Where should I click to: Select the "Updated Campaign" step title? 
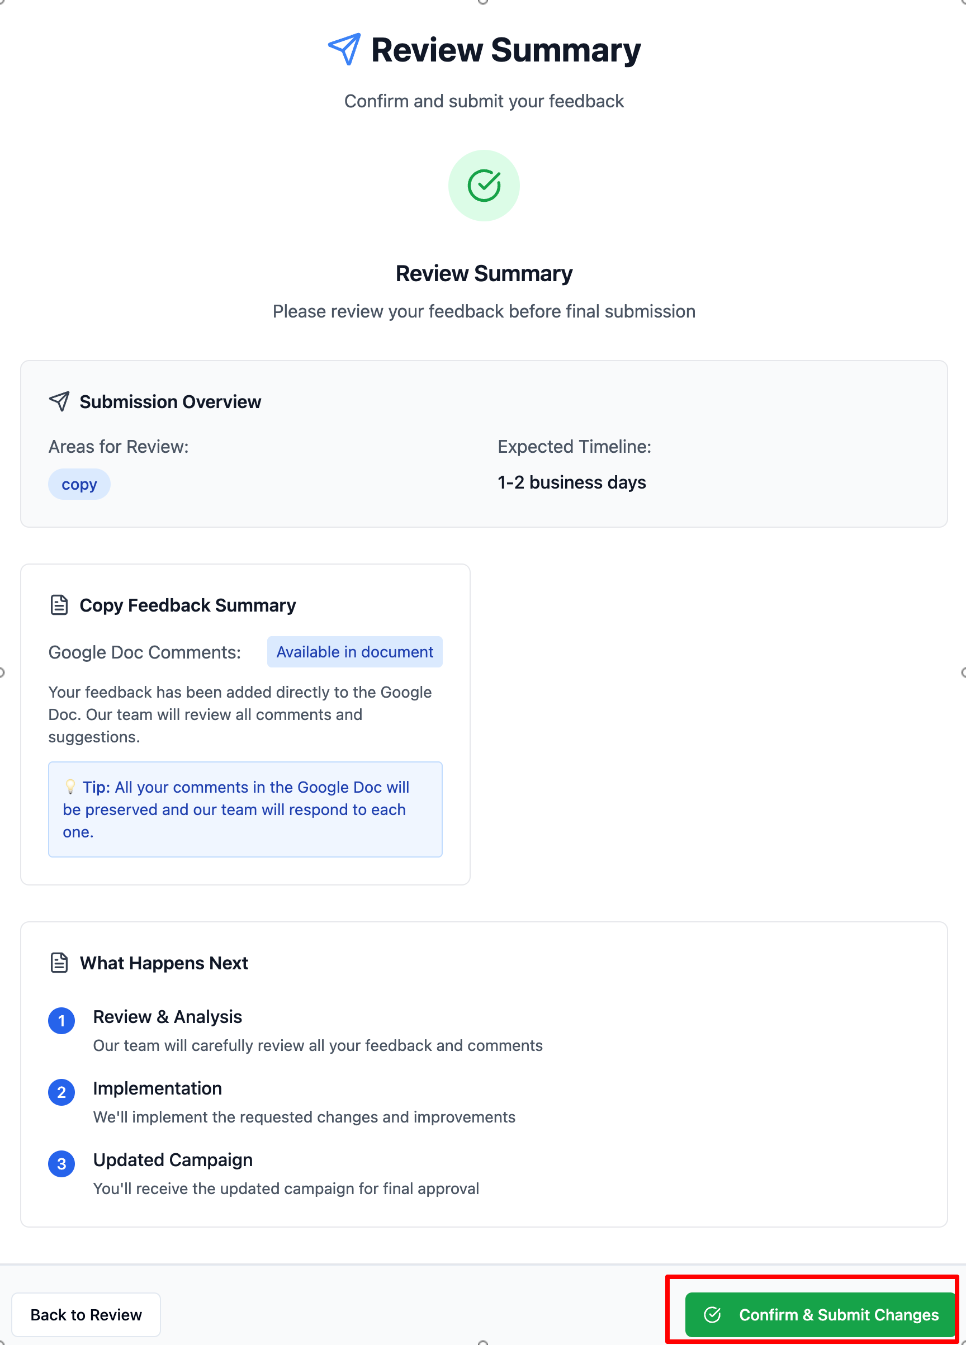click(x=173, y=1159)
